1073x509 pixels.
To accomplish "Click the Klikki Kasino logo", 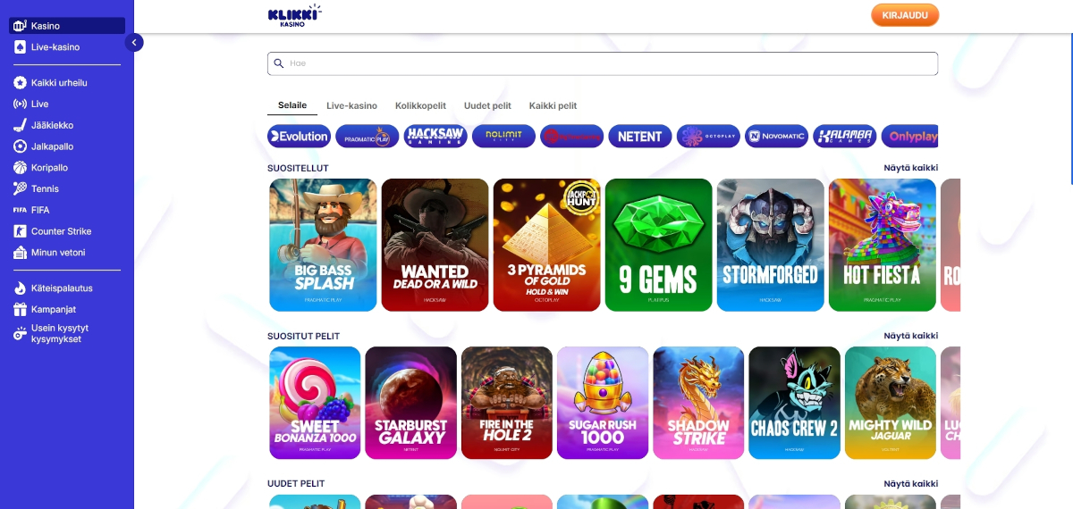I will (x=293, y=15).
